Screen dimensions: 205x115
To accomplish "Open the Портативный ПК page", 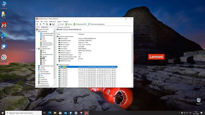I will (46, 45).
